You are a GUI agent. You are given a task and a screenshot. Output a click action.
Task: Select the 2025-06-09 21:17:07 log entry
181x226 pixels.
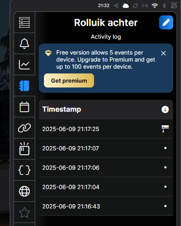click(106, 148)
